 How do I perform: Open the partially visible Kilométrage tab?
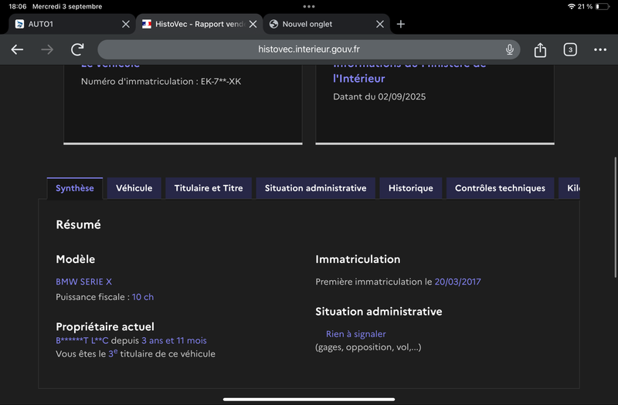[569, 188]
